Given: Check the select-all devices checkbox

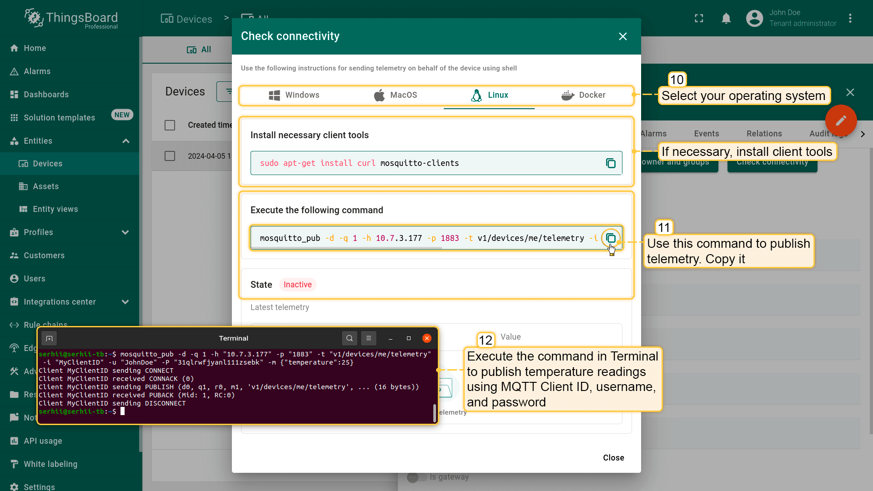Looking at the screenshot, I should tap(170, 125).
